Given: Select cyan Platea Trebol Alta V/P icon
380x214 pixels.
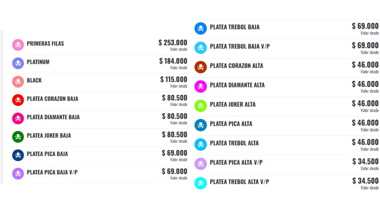Looking at the screenshot, I should point(200,183).
